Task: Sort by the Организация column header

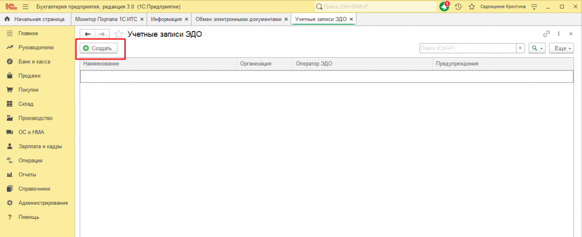Action: click(265, 64)
